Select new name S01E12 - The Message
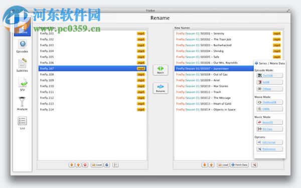This screenshot has width=301, height=188. [214, 98]
